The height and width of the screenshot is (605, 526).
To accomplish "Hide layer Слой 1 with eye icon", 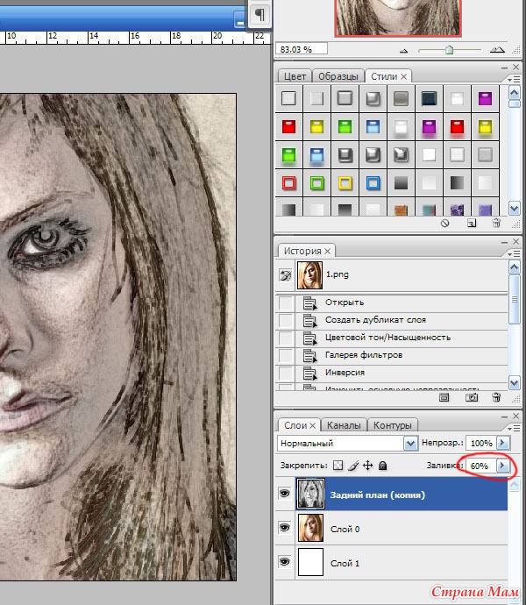I will pos(285,562).
